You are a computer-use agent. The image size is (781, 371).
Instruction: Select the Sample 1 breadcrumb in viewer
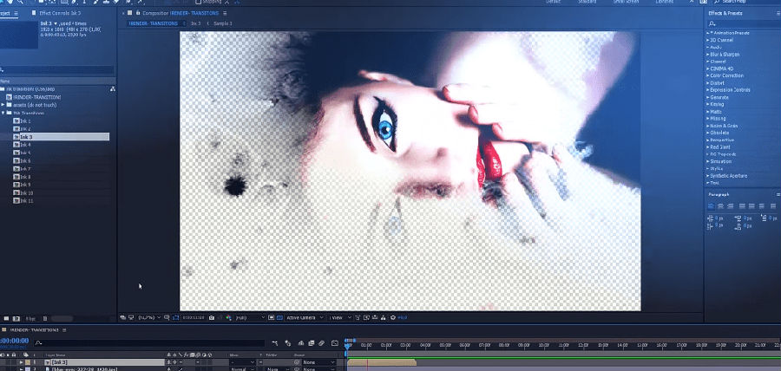tap(223, 23)
